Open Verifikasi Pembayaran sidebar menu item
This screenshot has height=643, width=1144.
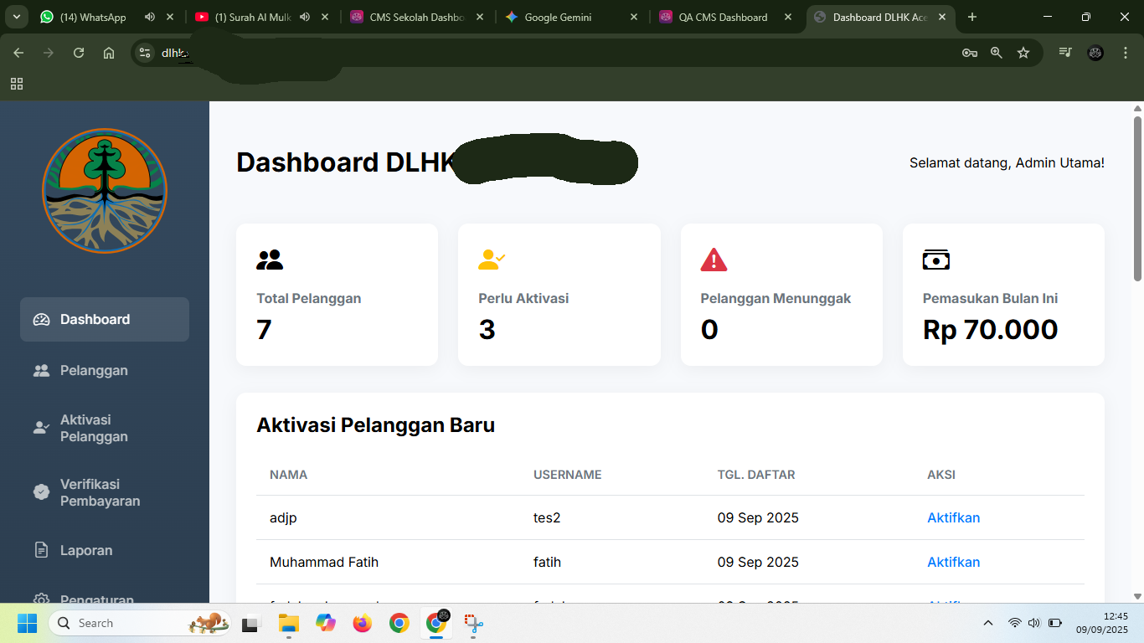(x=100, y=492)
